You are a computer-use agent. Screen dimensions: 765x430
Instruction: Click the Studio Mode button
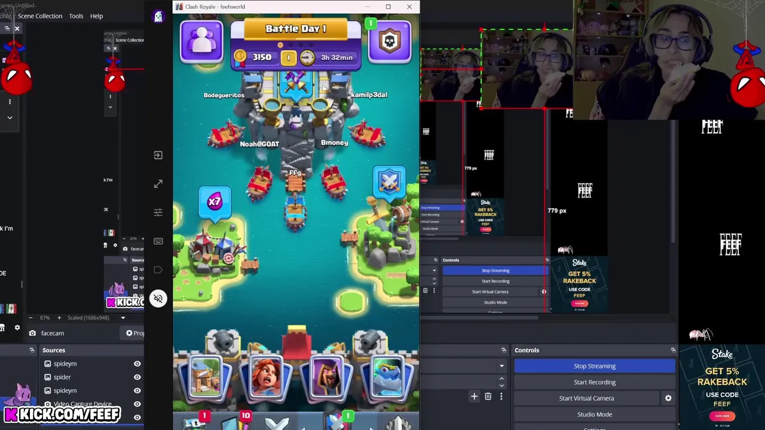[x=594, y=414]
